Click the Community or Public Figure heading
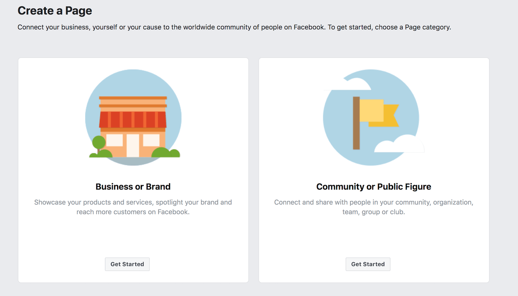This screenshot has height=296, width=518. click(x=373, y=186)
